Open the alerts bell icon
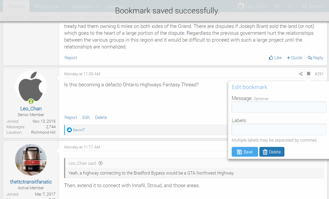Image resolution: width=329 pixels, height=199 pixels. click(x=290, y=6)
